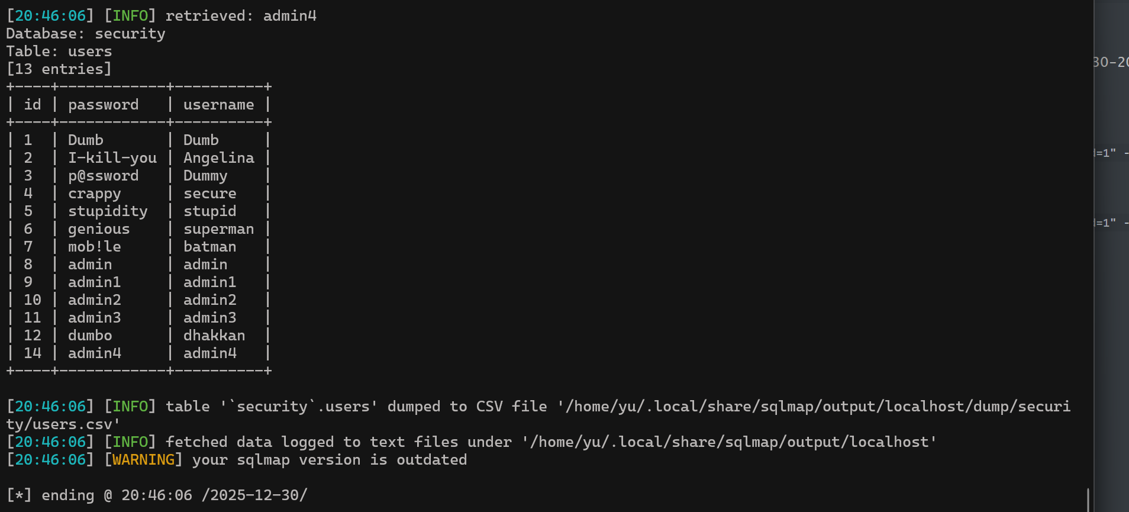Click the 'superman' username cell
This screenshot has width=1129, height=512.
pyautogui.click(x=218, y=229)
